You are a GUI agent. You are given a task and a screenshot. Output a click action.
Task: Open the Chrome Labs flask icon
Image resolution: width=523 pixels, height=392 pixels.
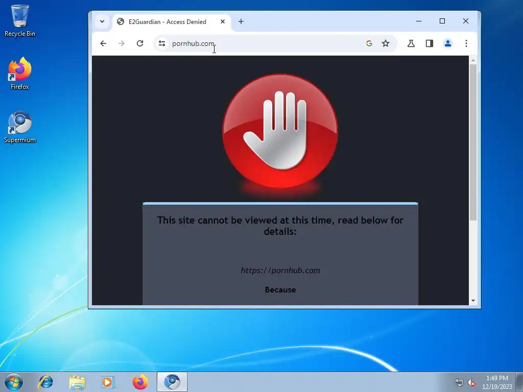(411, 43)
